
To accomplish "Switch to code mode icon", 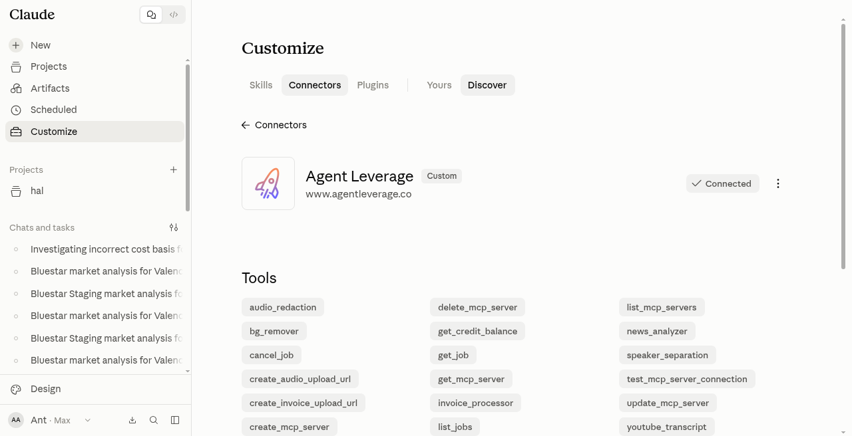I will [x=174, y=15].
